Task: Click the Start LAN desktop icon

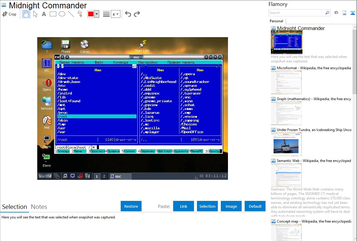Action: [x=142, y=46]
